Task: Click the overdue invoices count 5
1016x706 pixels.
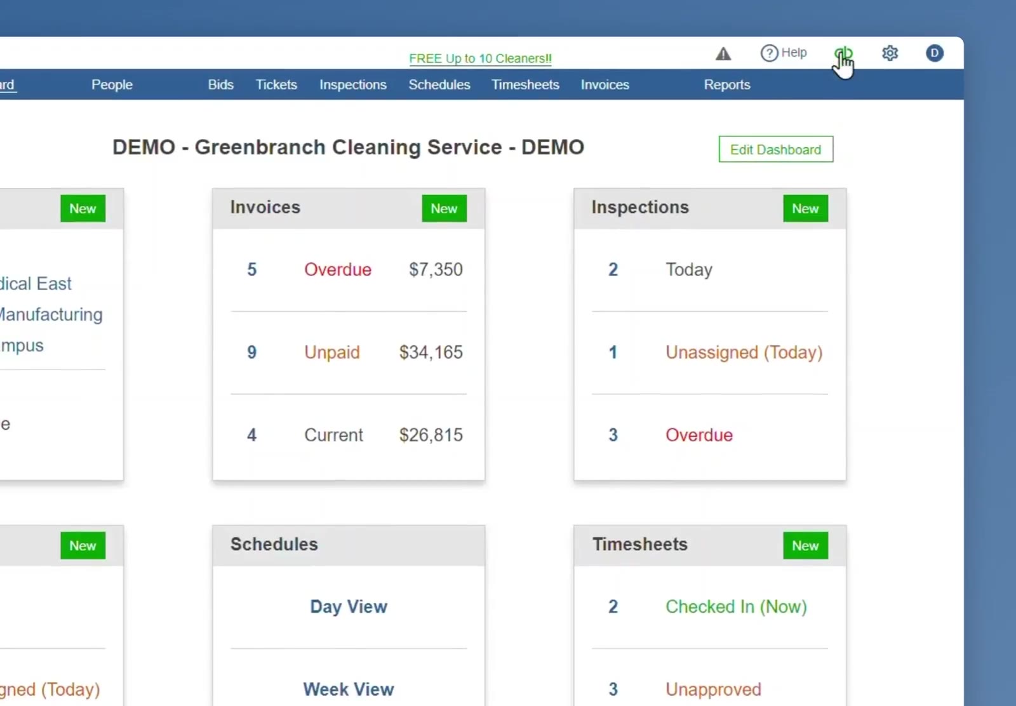Action: pos(252,270)
